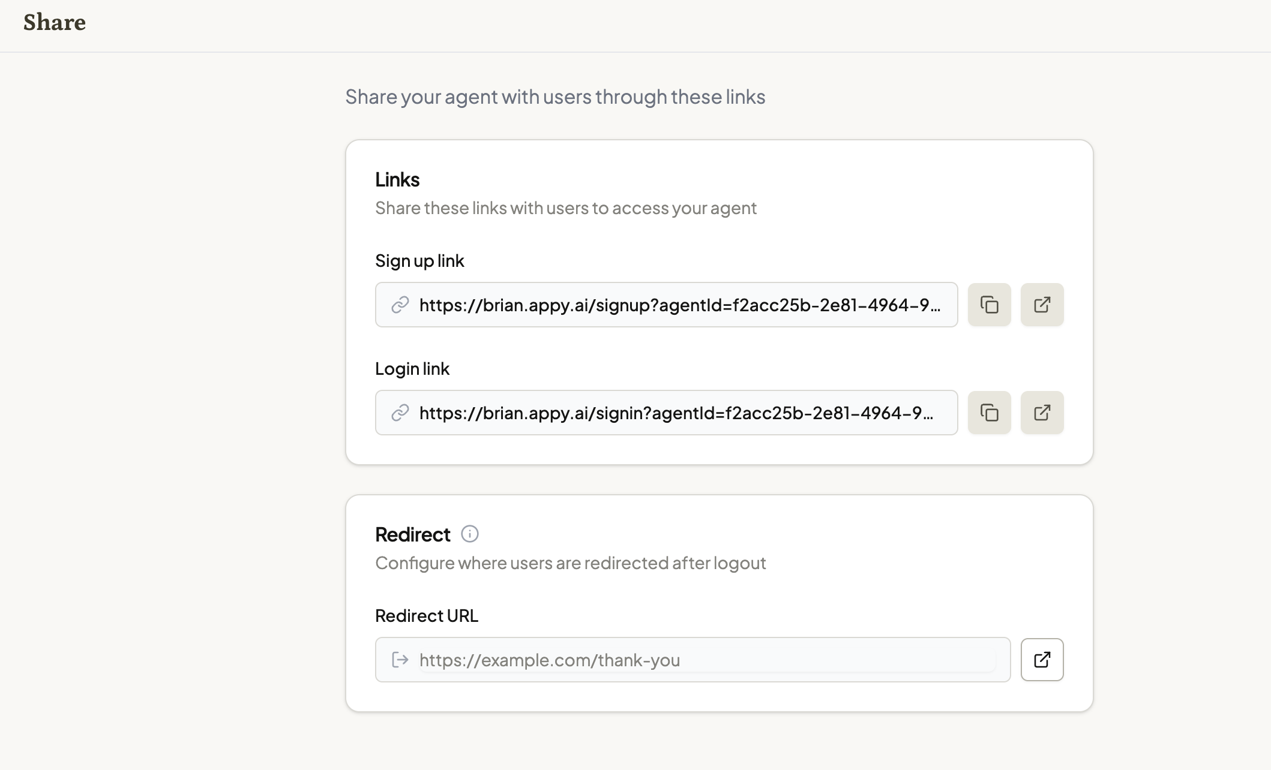Viewport: 1271px width, 770px height.
Task: Copy the sign up link
Action: click(x=989, y=305)
